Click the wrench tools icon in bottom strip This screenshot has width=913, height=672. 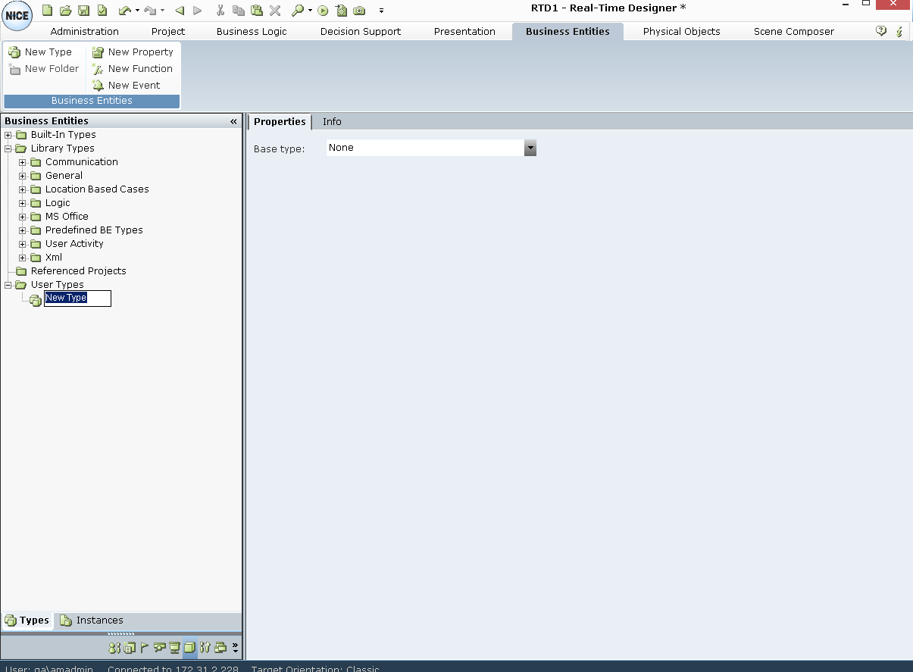tap(205, 648)
